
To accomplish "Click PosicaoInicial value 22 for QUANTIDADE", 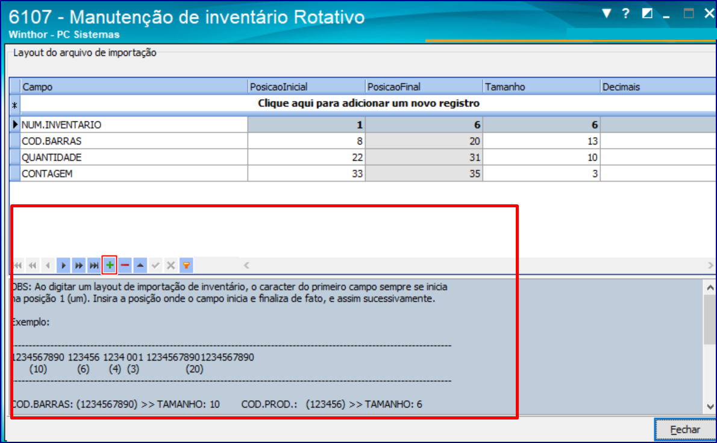I will pyautogui.click(x=306, y=157).
